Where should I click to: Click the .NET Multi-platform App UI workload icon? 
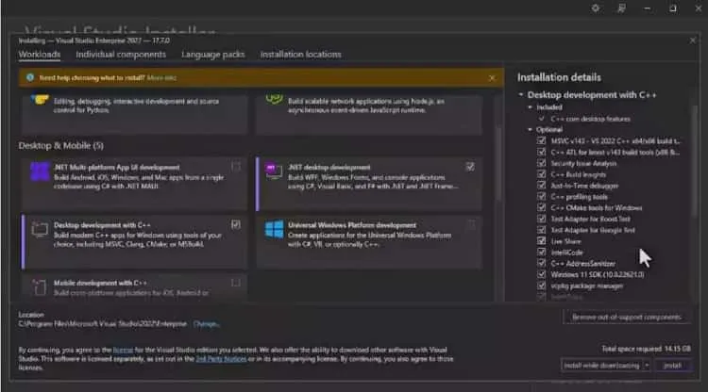(x=40, y=171)
